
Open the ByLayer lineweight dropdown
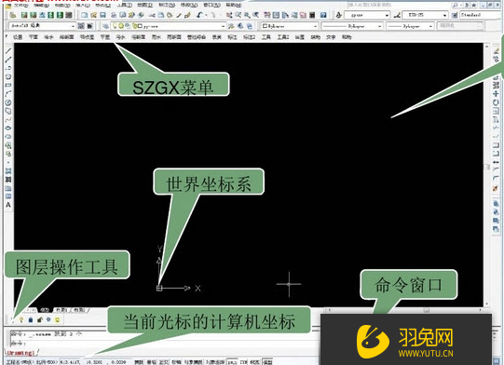point(410,26)
